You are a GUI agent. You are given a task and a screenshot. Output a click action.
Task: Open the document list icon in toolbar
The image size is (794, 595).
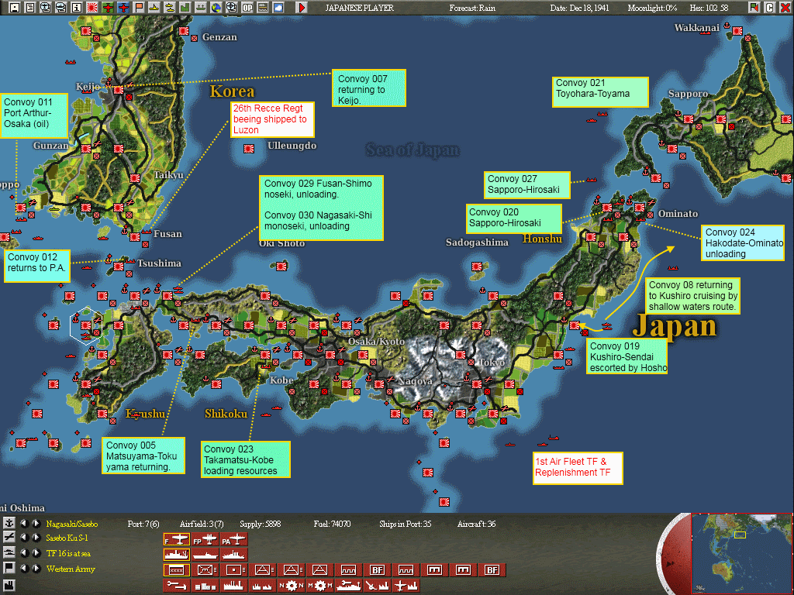30,8
